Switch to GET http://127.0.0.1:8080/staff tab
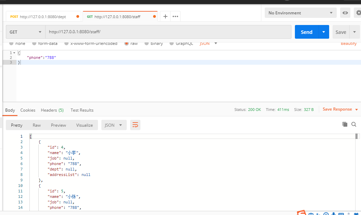This screenshot has height=215, width=361. click(x=120, y=16)
